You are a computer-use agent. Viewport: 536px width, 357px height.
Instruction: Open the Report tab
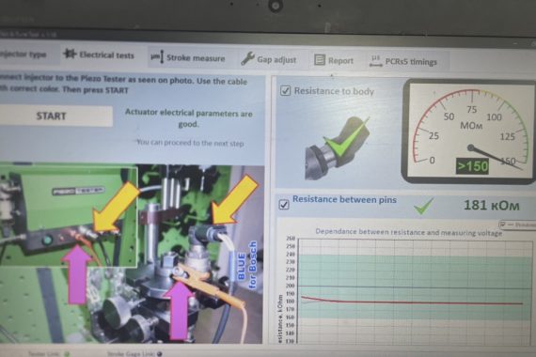[334, 60]
